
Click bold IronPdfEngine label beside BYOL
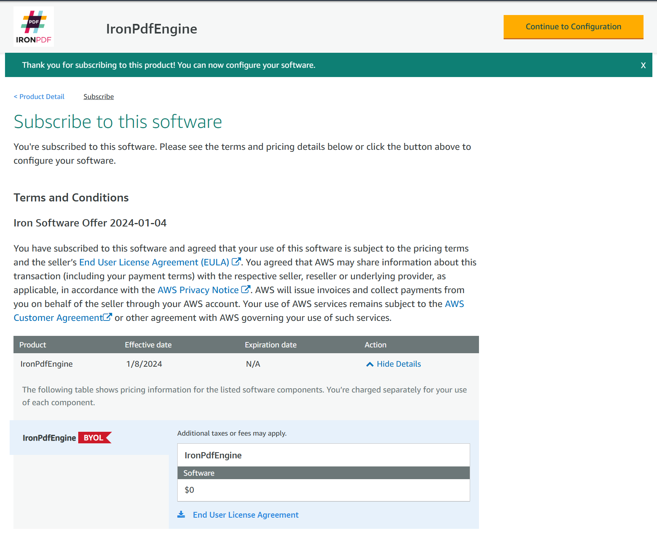tap(49, 438)
